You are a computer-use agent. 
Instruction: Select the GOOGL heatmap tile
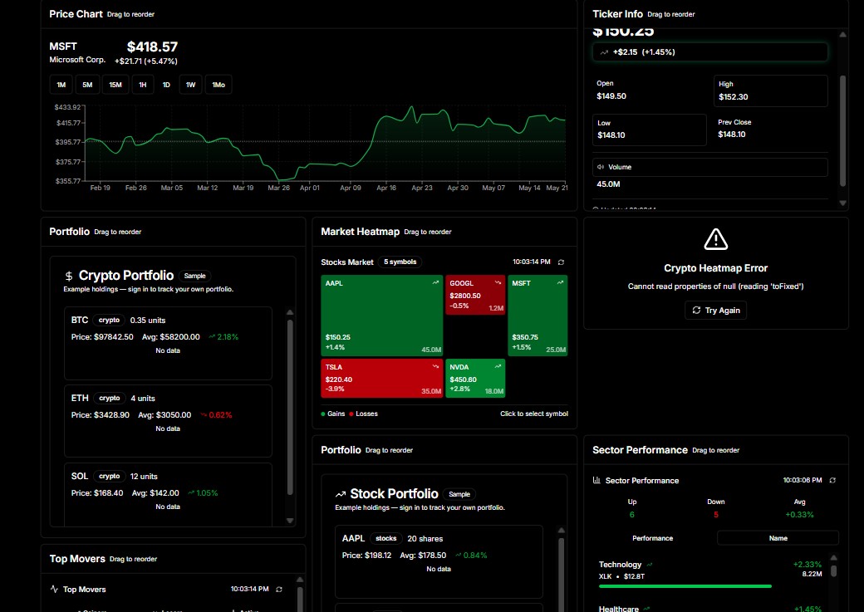[475, 295]
